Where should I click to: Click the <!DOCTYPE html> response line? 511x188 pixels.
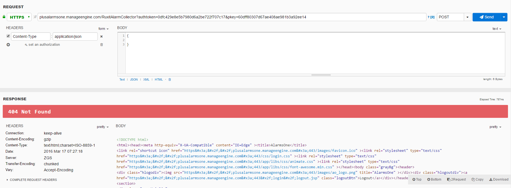132,140
